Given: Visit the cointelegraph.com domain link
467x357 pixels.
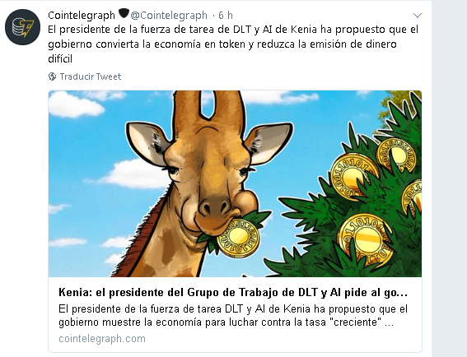Looking at the screenshot, I should pyautogui.click(x=102, y=339).
